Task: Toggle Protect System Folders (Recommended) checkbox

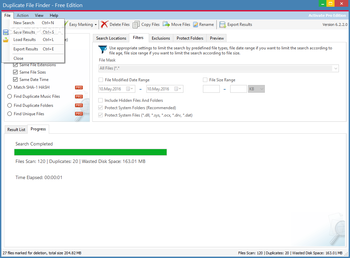Action: pyautogui.click(x=100, y=108)
